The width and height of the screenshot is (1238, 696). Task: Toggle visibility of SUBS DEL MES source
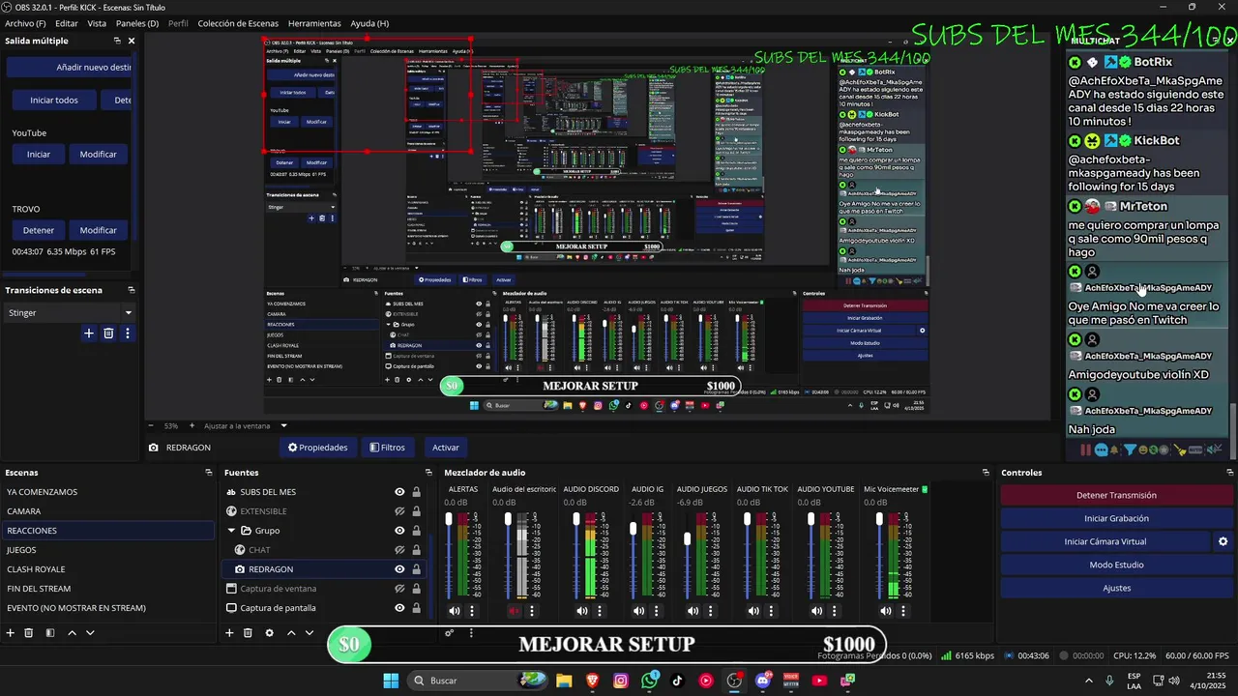point(399,492)
